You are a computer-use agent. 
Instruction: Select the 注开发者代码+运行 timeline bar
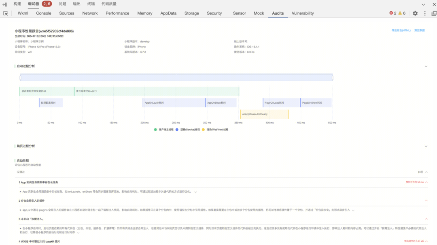click(x=157, y=91)
